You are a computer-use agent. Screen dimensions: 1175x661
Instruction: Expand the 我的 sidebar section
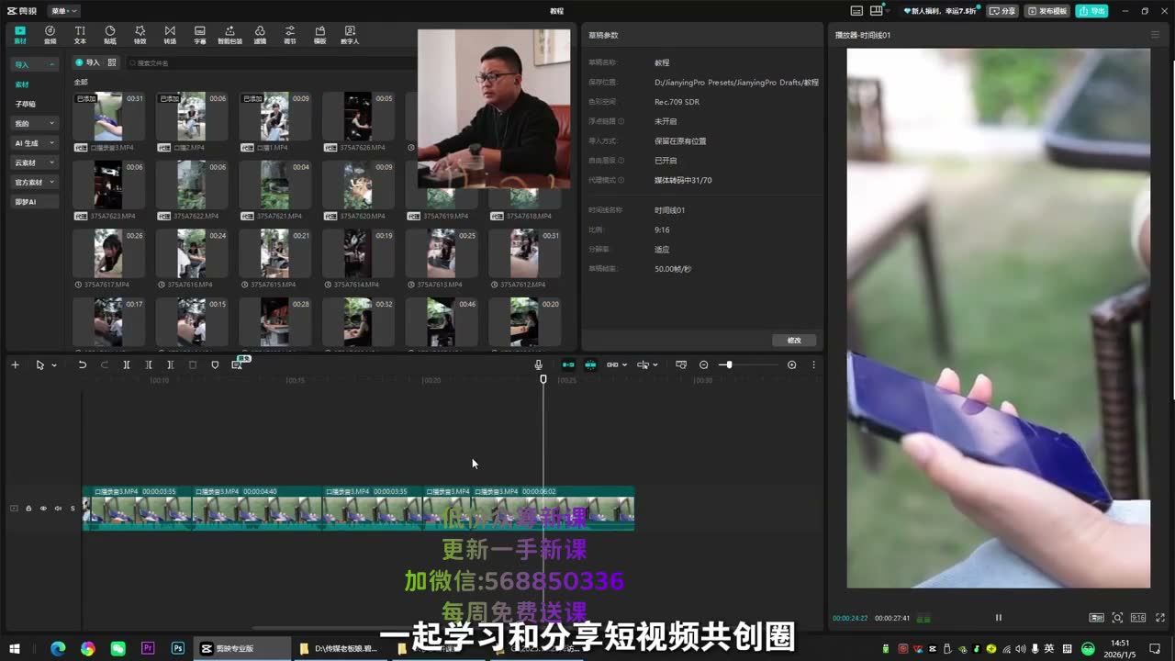(35, 123)
